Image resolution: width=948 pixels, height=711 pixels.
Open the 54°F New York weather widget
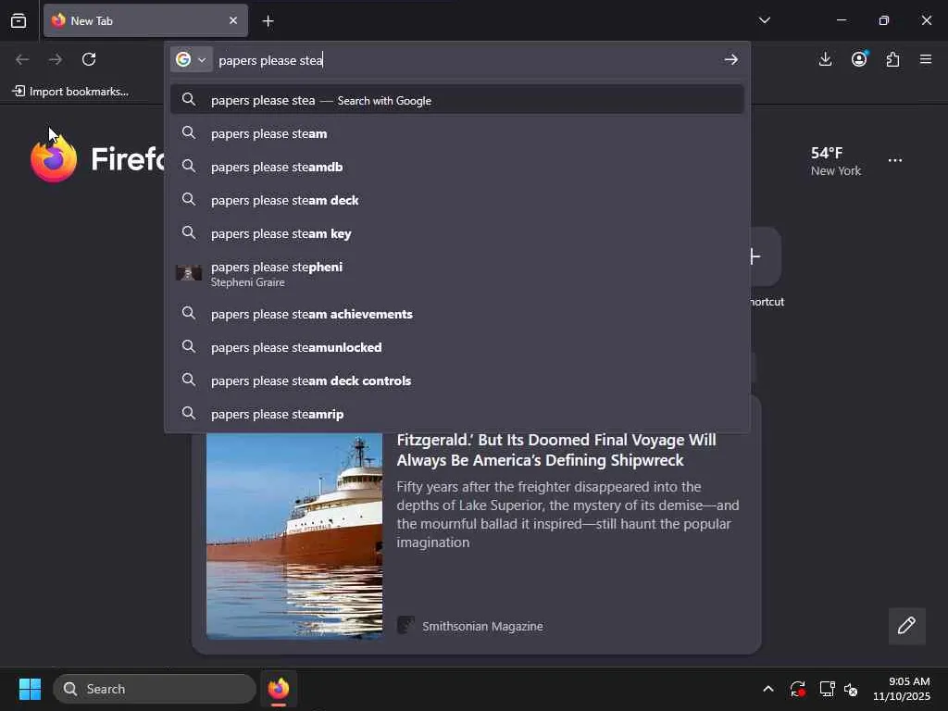836,161
